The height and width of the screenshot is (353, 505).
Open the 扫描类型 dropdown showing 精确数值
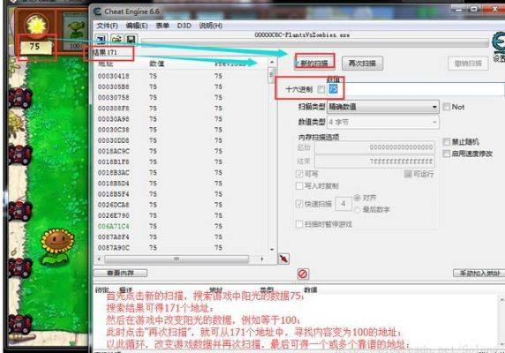click(383, 107)
